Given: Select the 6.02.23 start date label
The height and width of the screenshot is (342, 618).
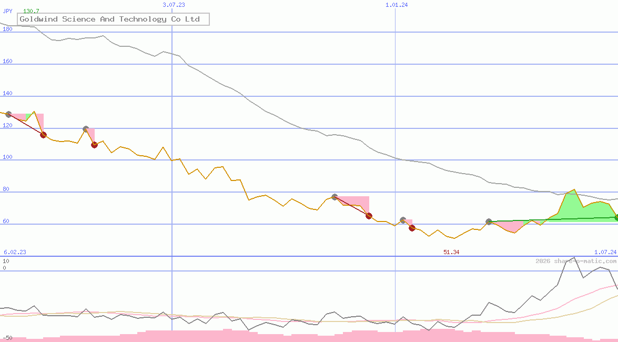Looking at the screenshot, I should click(x=15, y=252).
